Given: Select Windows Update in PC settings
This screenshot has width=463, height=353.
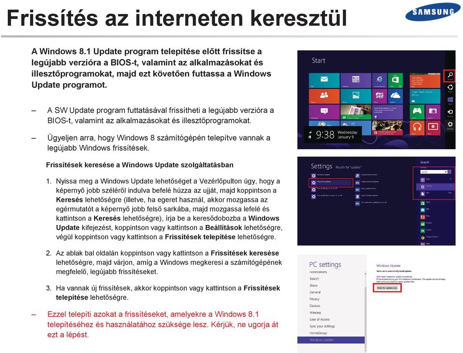Looking at the screenshot, I should (x=331, y=340).
